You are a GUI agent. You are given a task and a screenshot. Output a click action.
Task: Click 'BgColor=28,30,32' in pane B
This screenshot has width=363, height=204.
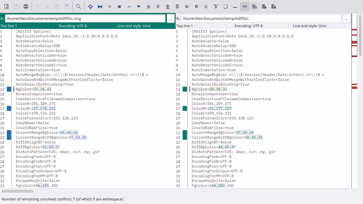click(209, 89)
